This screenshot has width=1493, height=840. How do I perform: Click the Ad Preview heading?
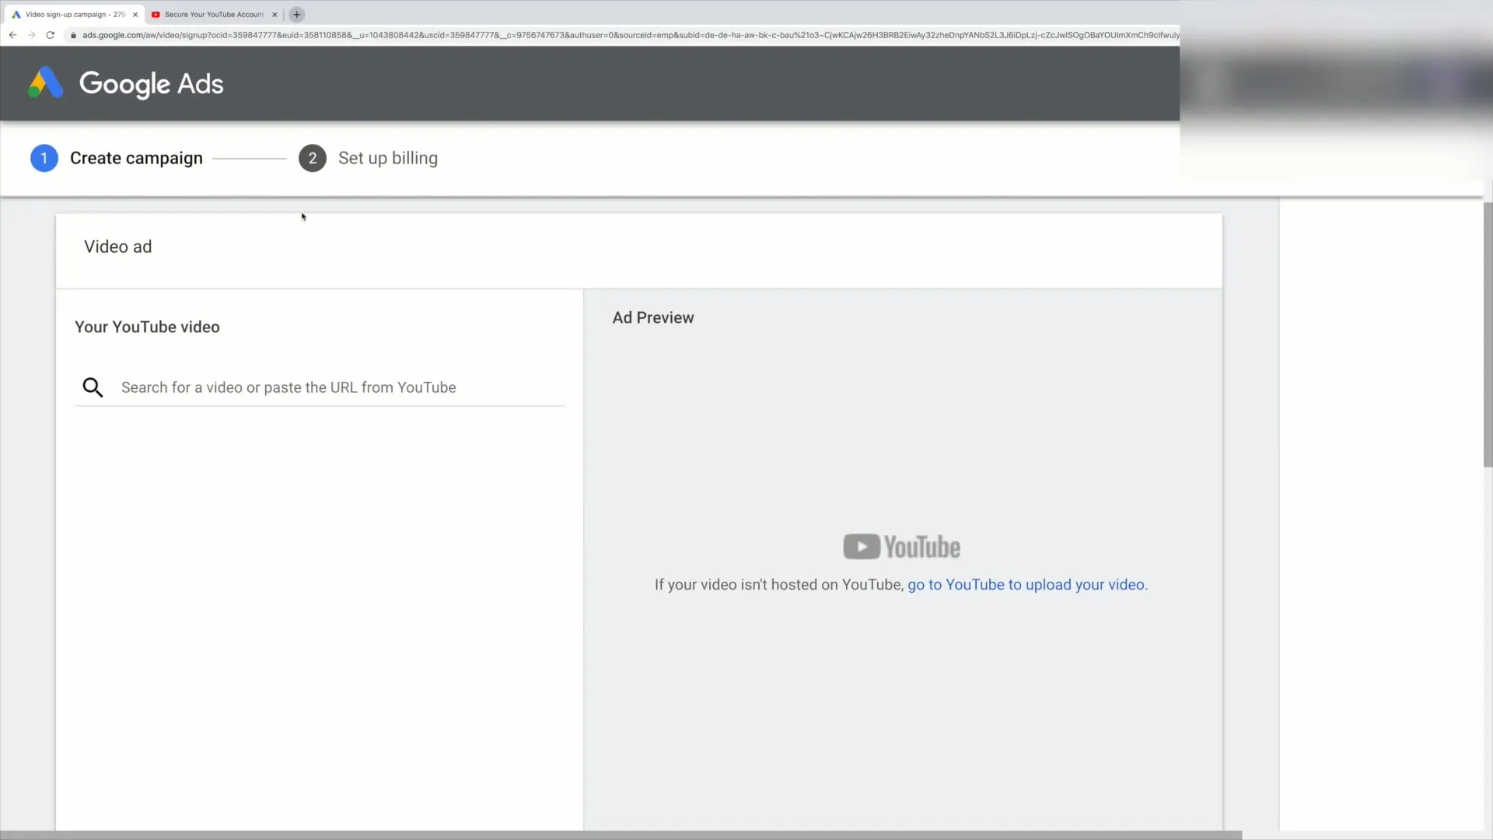pos(653,317)
